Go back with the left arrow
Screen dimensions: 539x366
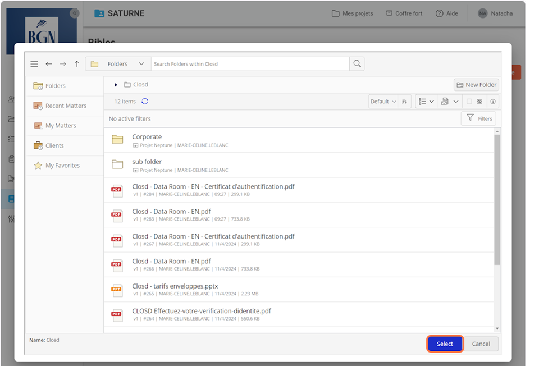tap(49, 64)
